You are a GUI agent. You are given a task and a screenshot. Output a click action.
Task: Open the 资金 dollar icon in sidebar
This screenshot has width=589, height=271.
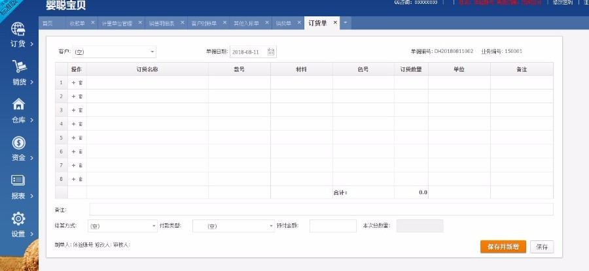click(18, 143)
